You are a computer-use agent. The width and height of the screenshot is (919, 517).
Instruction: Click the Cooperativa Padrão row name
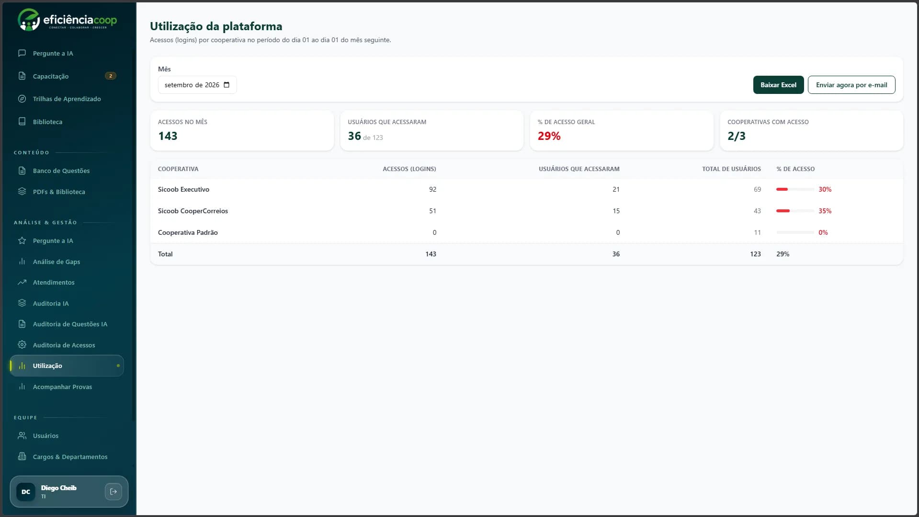pyautogui.click(x=188, y=232)
